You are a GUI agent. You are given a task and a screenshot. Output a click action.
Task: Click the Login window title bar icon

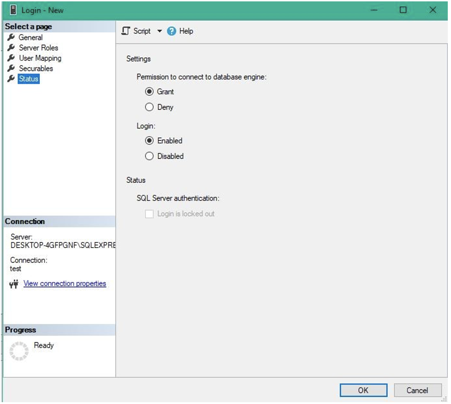(x=13, y=10)
